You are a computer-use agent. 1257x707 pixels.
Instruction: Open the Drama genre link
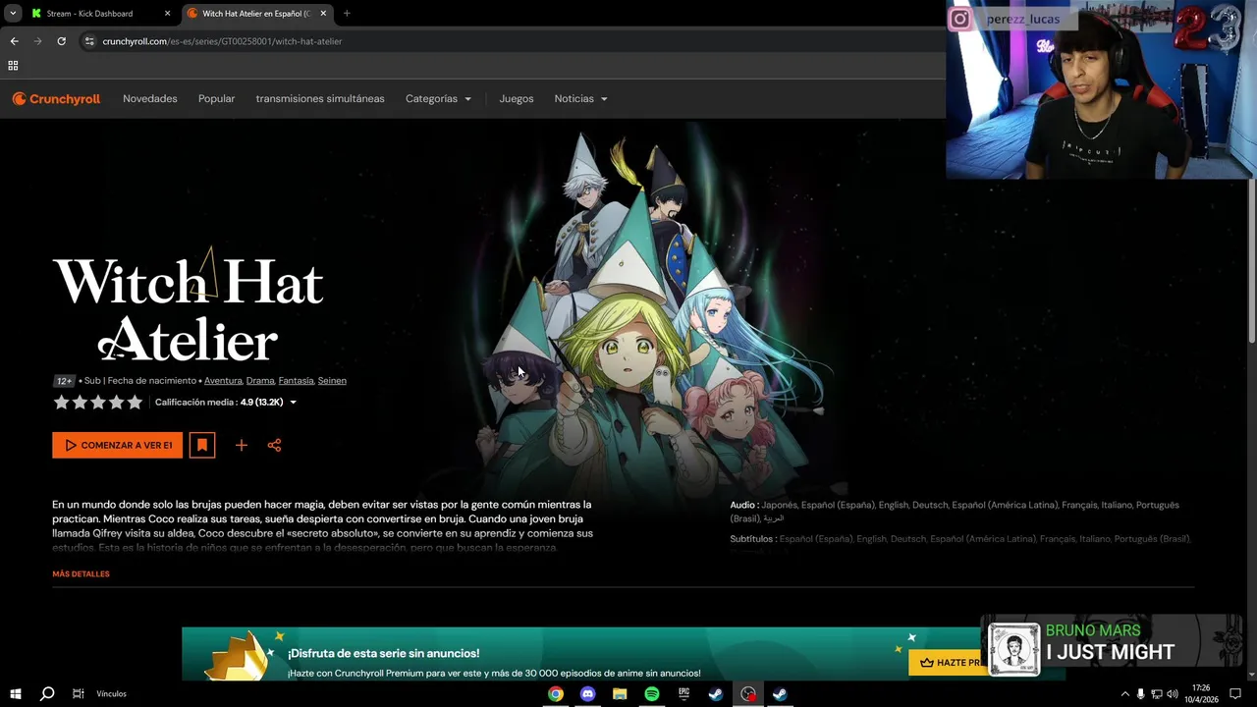(x=260, y=381)
